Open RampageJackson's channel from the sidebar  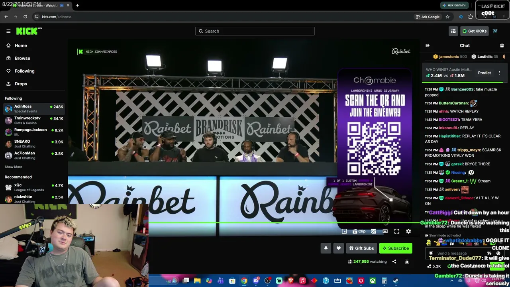34,132
